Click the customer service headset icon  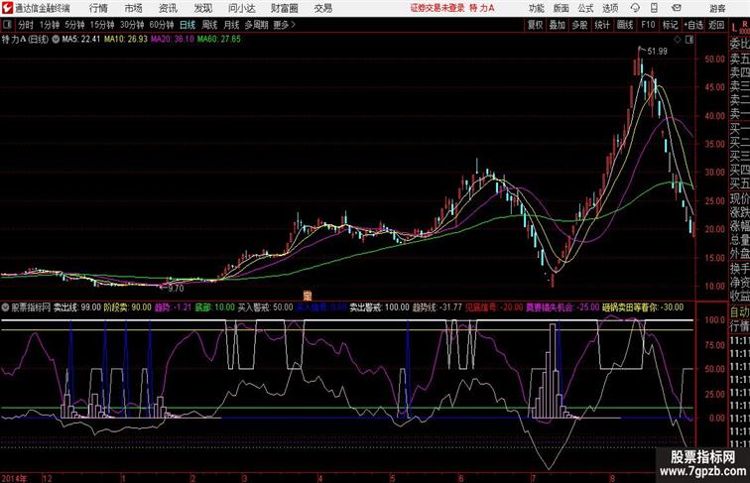(x=635, y=8)
